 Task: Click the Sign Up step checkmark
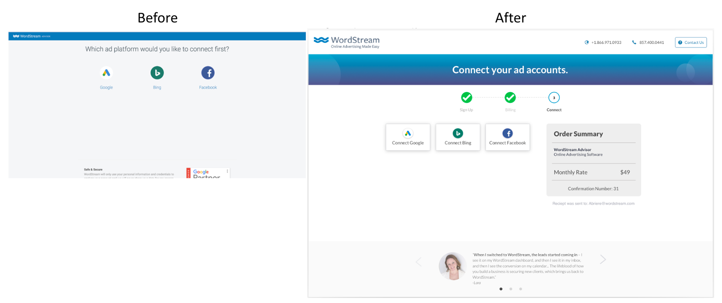click(467, 98)
